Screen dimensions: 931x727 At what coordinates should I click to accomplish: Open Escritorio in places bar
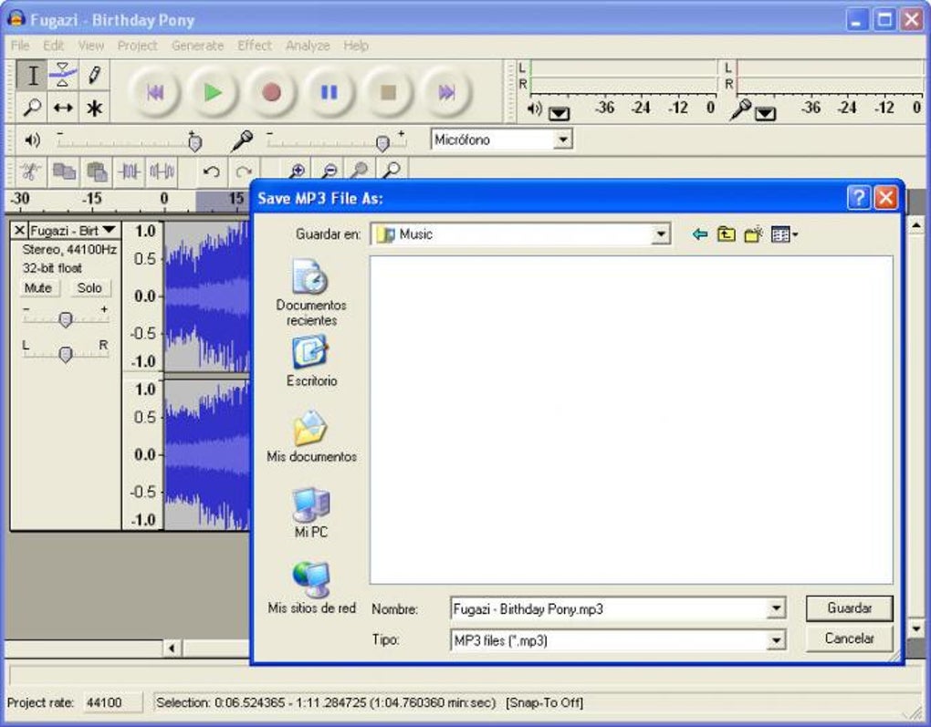(x=311, y=361)
